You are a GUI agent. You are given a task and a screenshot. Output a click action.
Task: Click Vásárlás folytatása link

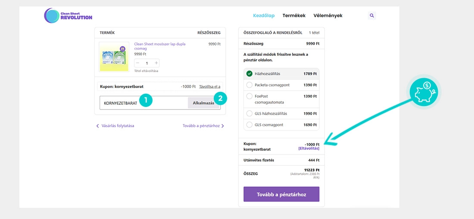(115, 126)
